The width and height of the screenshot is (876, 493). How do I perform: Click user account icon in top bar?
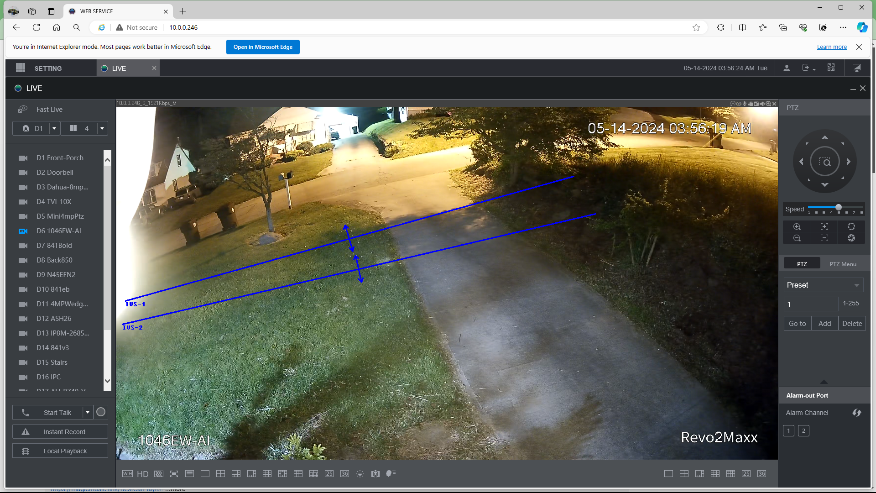tap(787, 68)
